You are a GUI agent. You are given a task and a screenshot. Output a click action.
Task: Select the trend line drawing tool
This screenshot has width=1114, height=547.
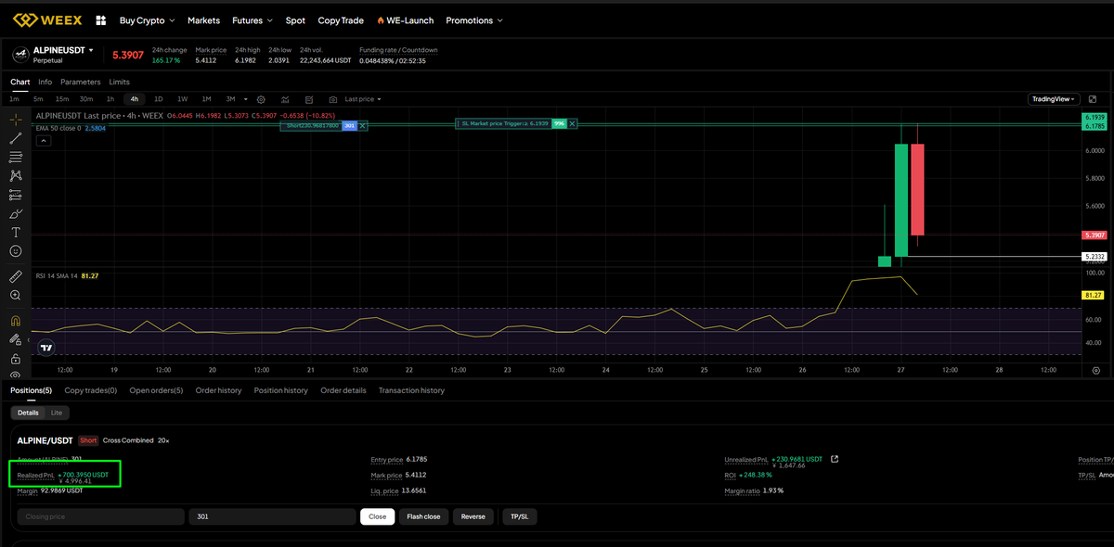click(x=16, y=138)
